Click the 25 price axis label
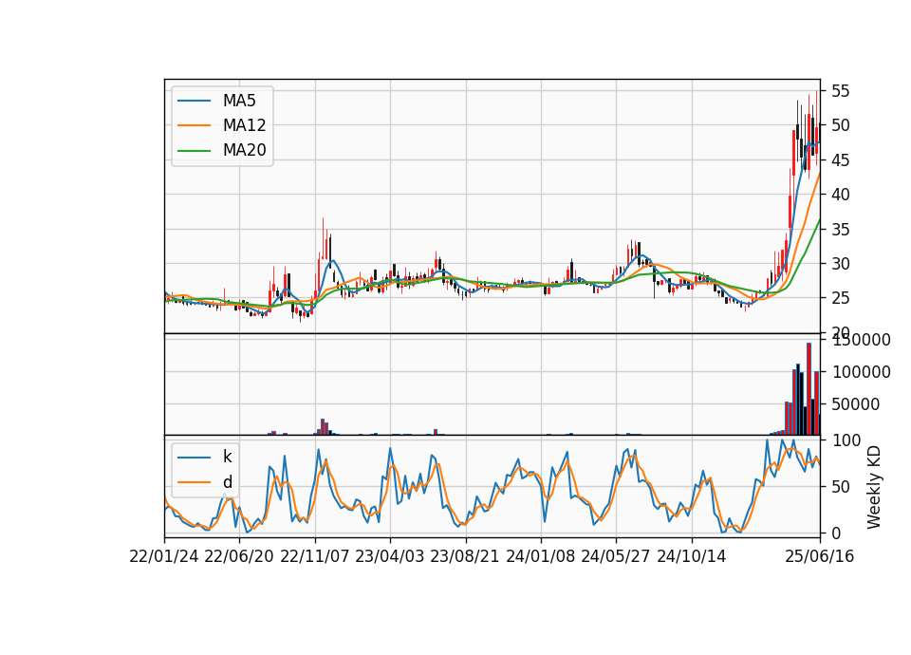911x655 pixels. click(841, 298)
